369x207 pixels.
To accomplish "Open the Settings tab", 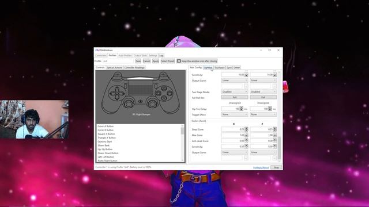I will 153,56.
